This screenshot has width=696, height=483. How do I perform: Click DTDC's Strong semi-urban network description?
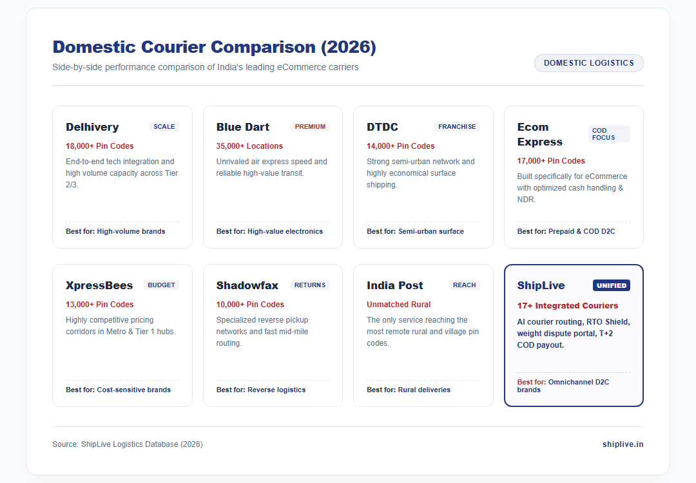(x=421, y=173)
